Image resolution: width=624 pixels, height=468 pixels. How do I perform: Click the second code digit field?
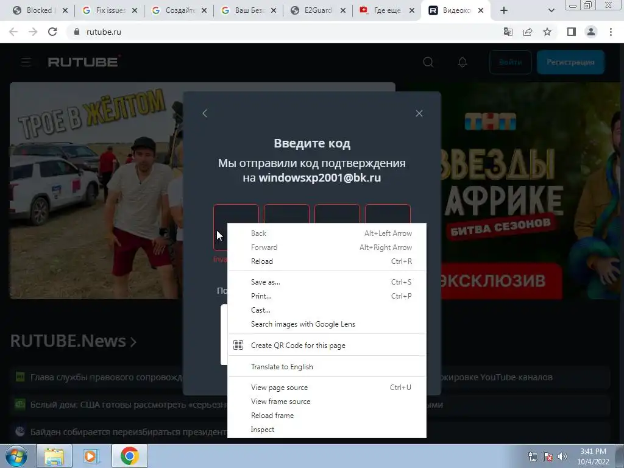[286, 214]
